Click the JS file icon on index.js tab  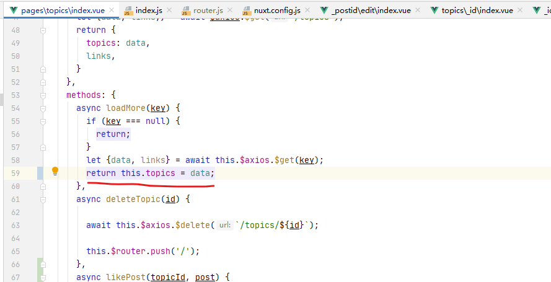point(128,11)
